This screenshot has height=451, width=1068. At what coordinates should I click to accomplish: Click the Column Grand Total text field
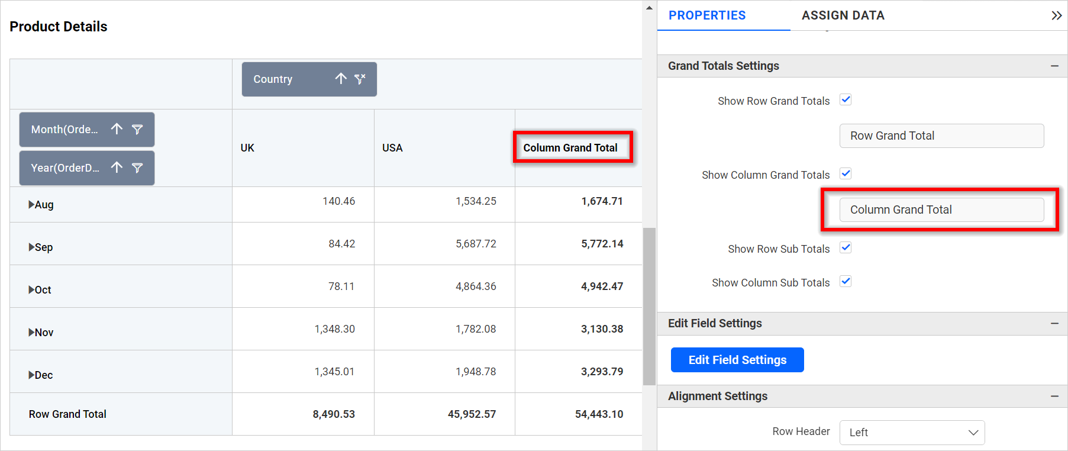click(x=941, y=210)
